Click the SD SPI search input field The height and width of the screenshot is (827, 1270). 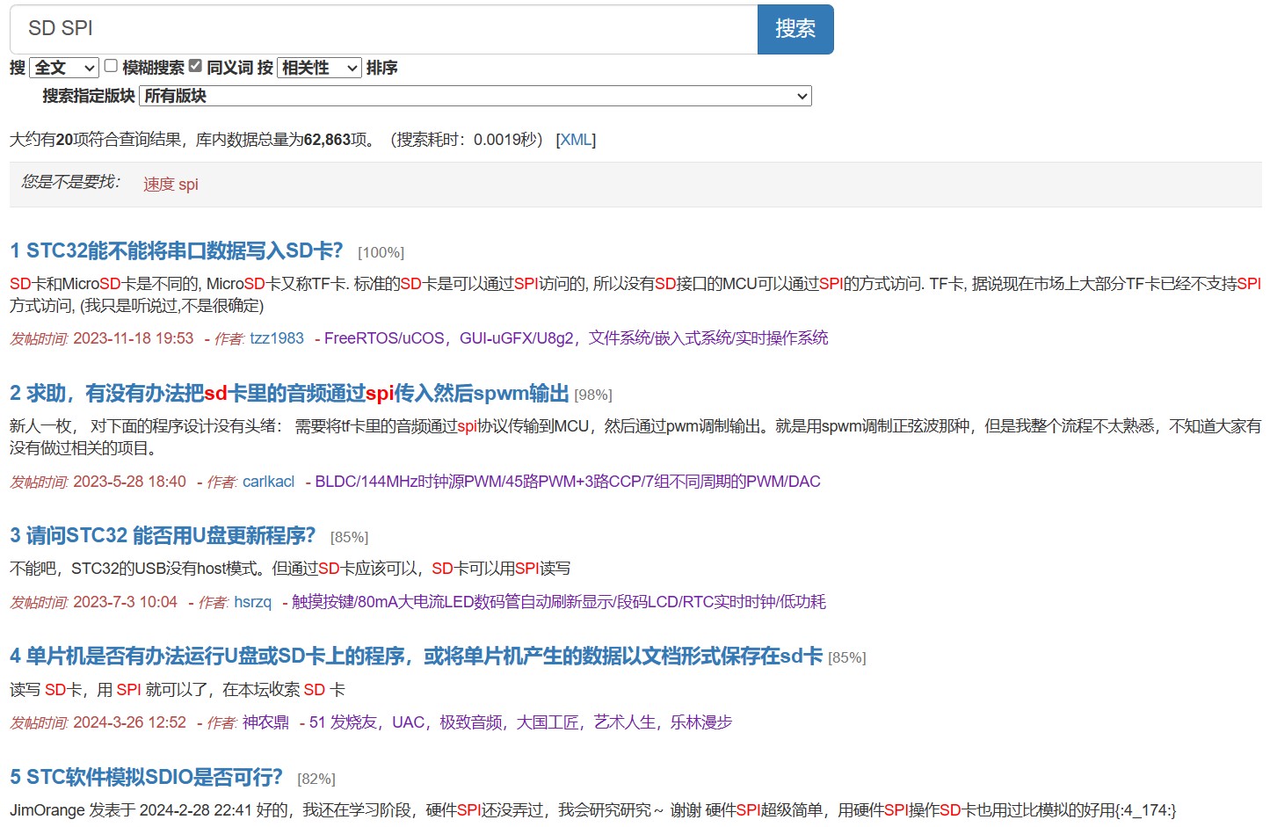coord(384,29)
